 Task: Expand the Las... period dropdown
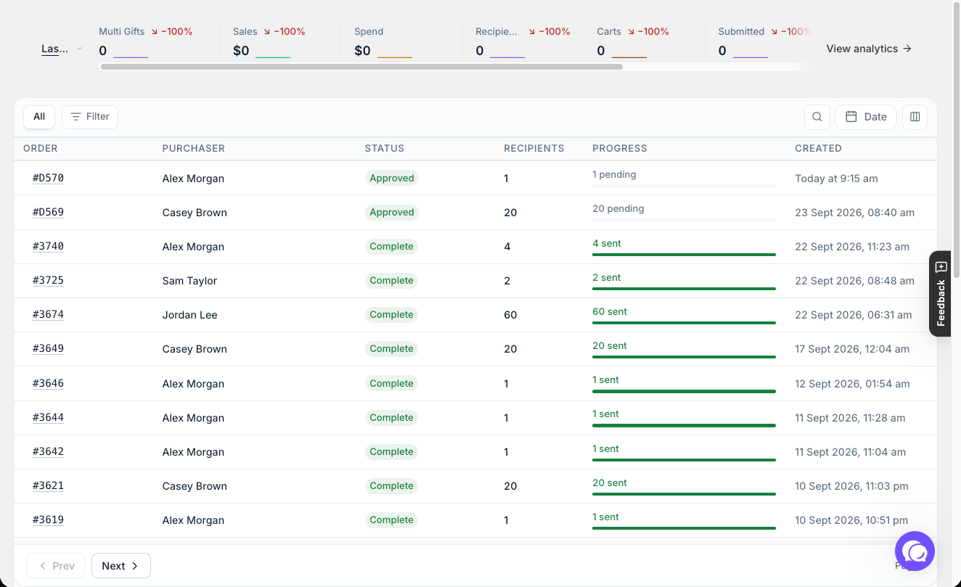pyautogui.click(x=62, y=49)
